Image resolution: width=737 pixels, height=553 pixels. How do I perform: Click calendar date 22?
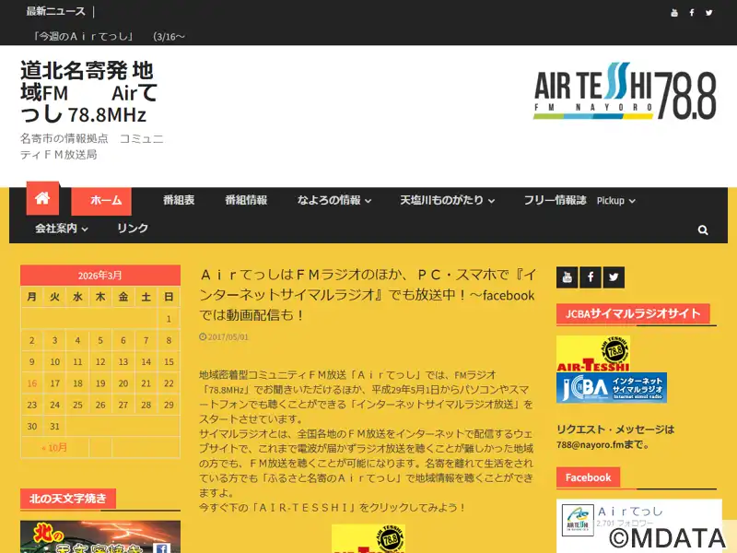169,383
